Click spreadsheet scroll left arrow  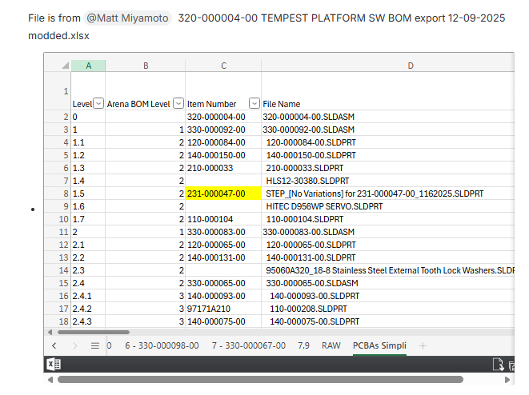point(50,333)
